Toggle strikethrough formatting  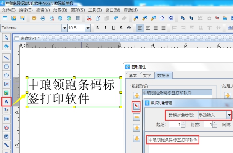pyautogui.click(x=121, y=28)
